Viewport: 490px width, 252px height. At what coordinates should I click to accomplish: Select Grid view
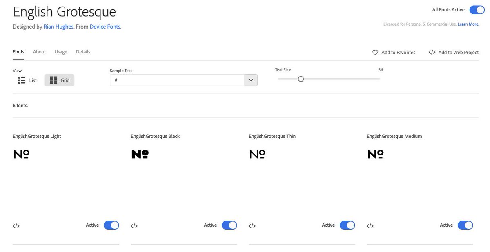pyautogui.click(x=59, y=80)
